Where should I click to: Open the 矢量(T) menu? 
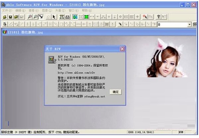point(60,11)
